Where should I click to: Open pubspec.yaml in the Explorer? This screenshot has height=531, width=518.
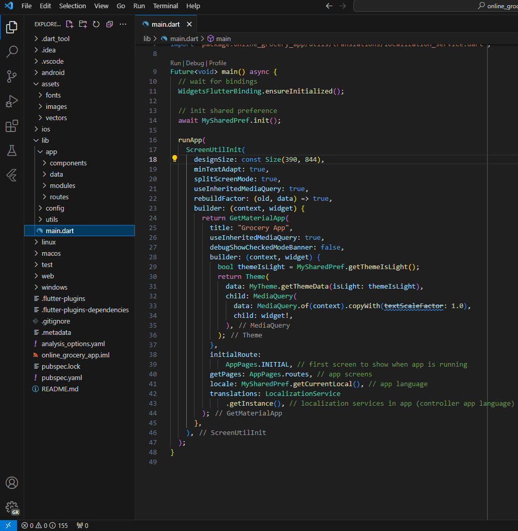coord(61,377)
